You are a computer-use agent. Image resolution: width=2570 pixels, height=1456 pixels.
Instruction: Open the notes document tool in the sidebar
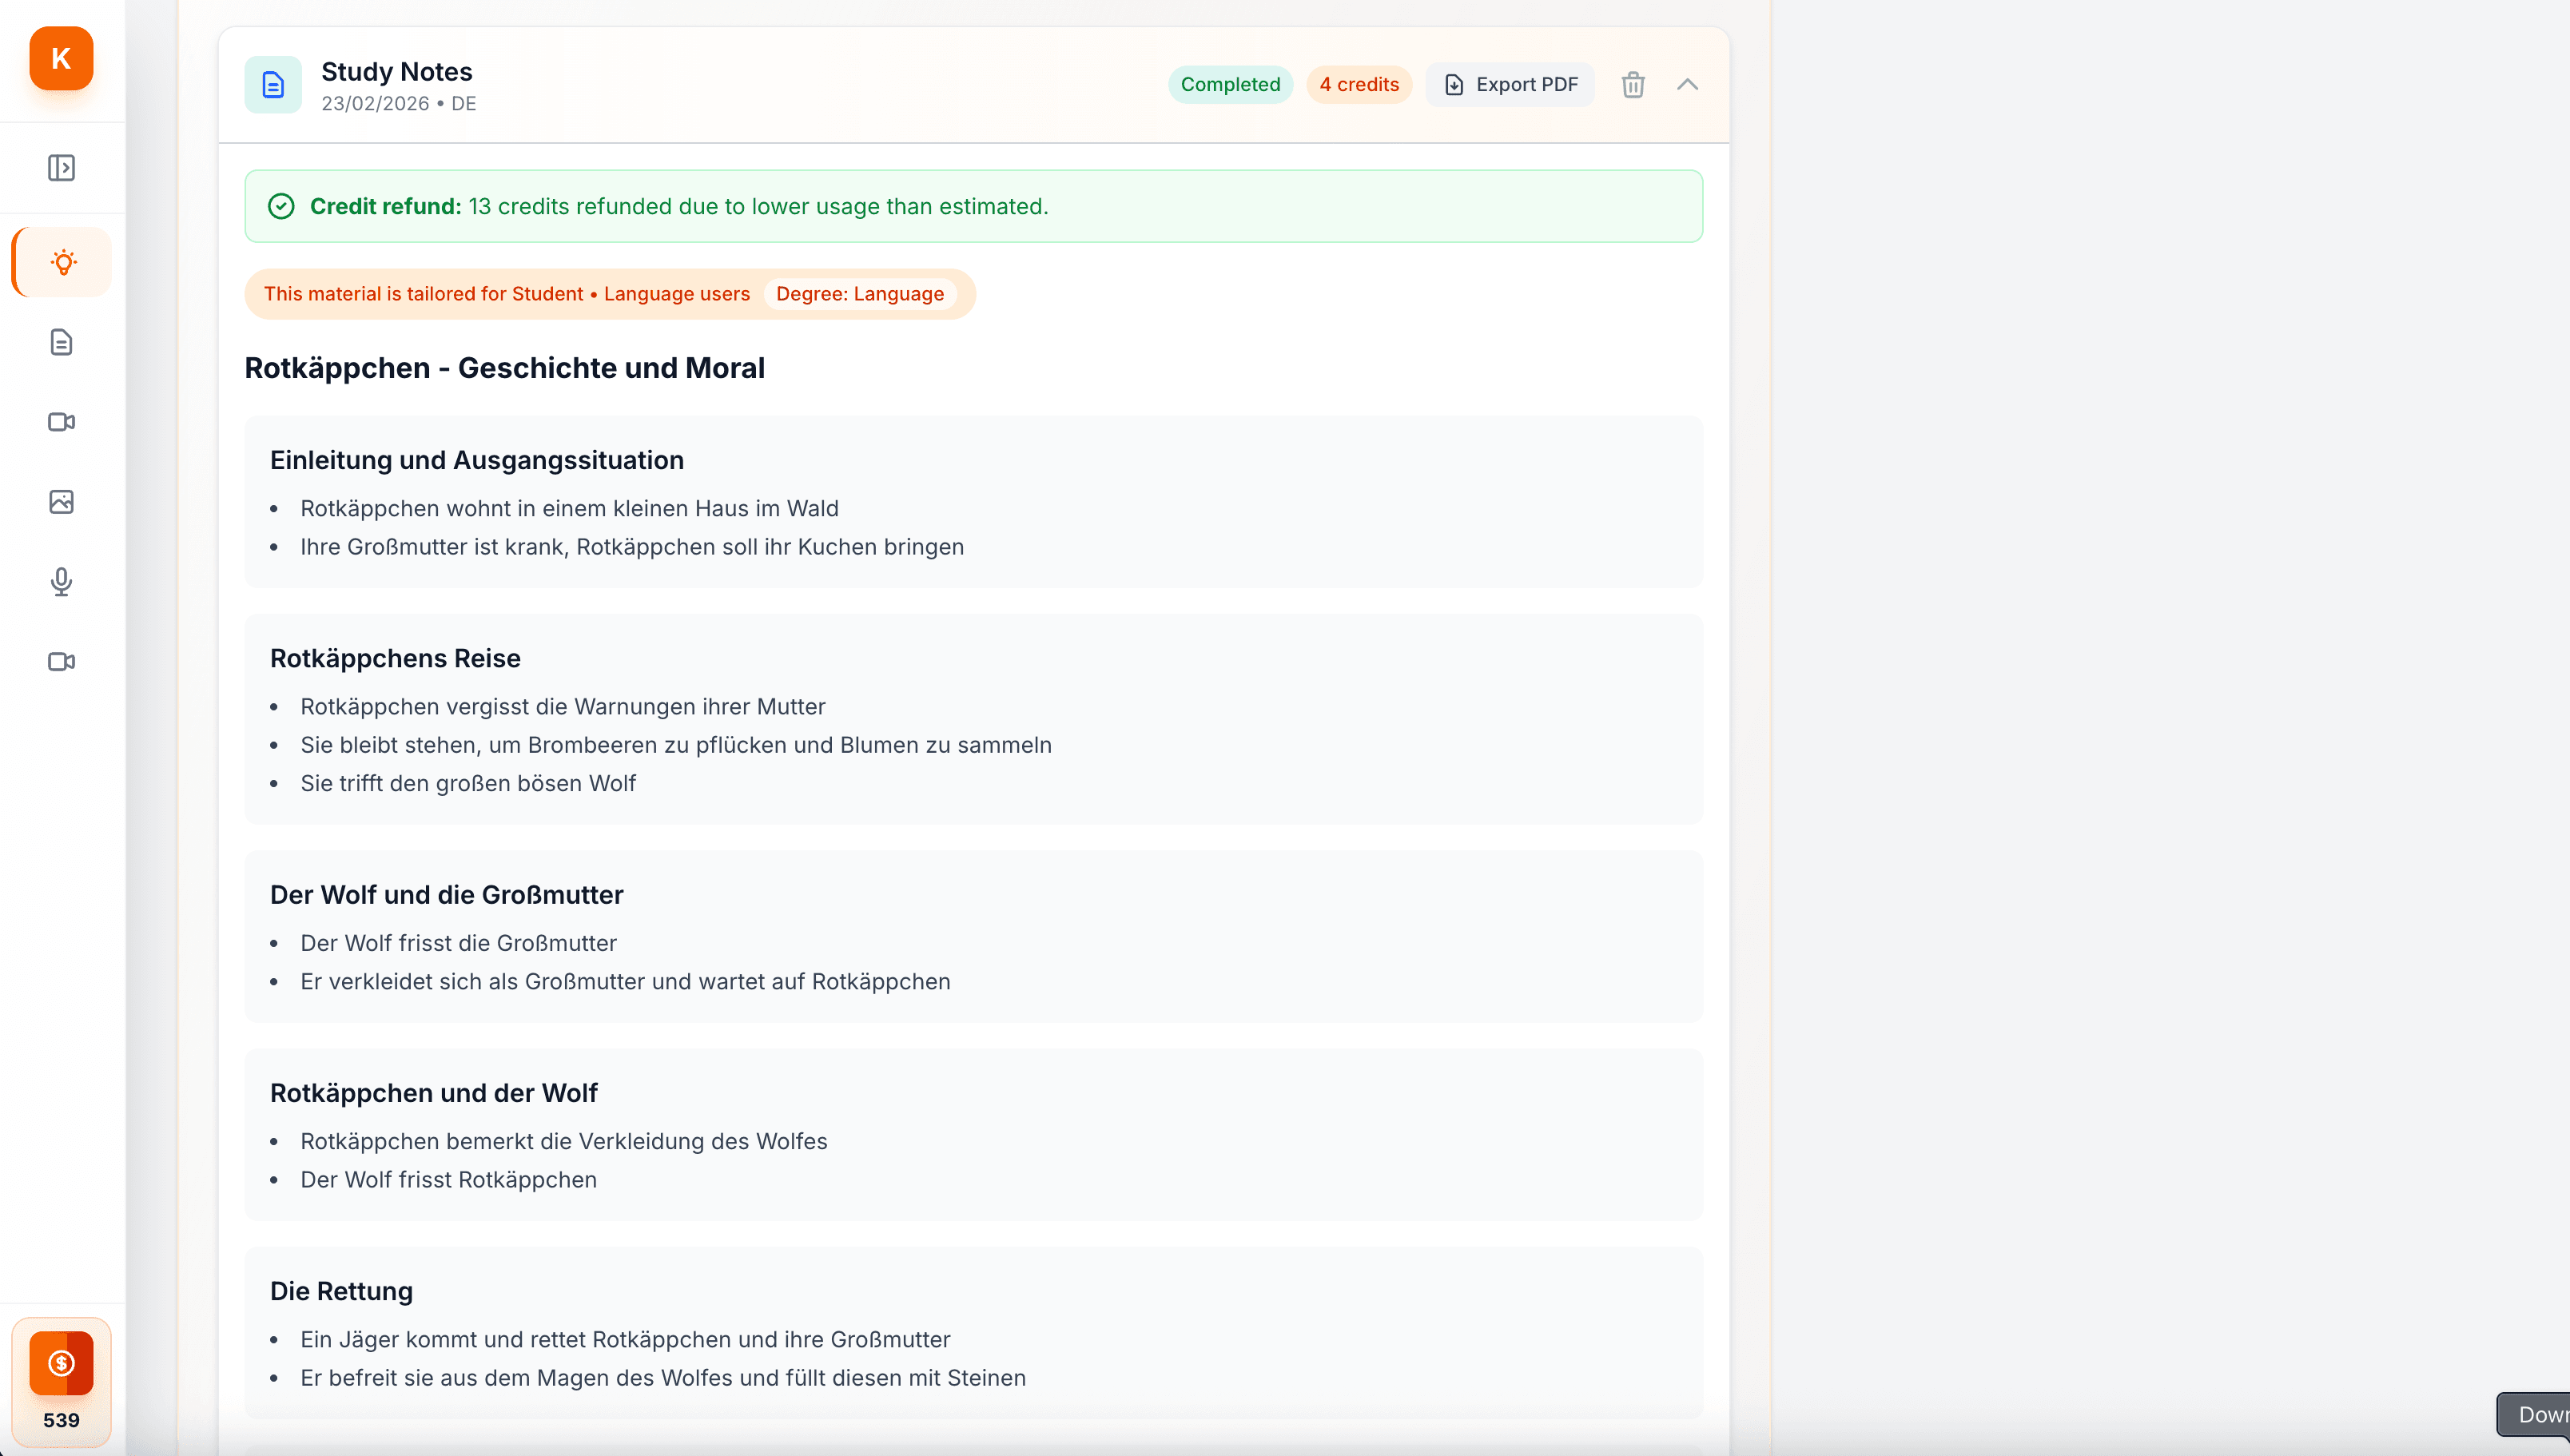pos(61,342)
